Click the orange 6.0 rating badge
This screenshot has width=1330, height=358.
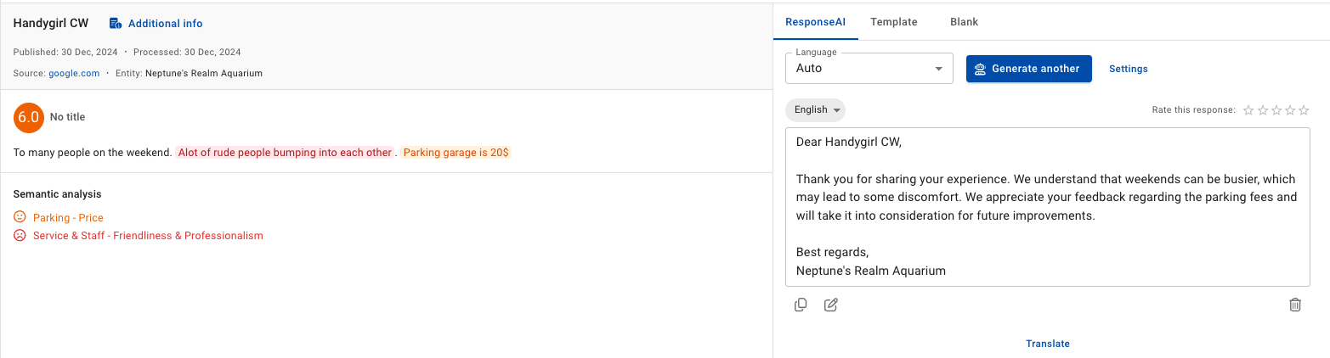click(x=29, y=118)
